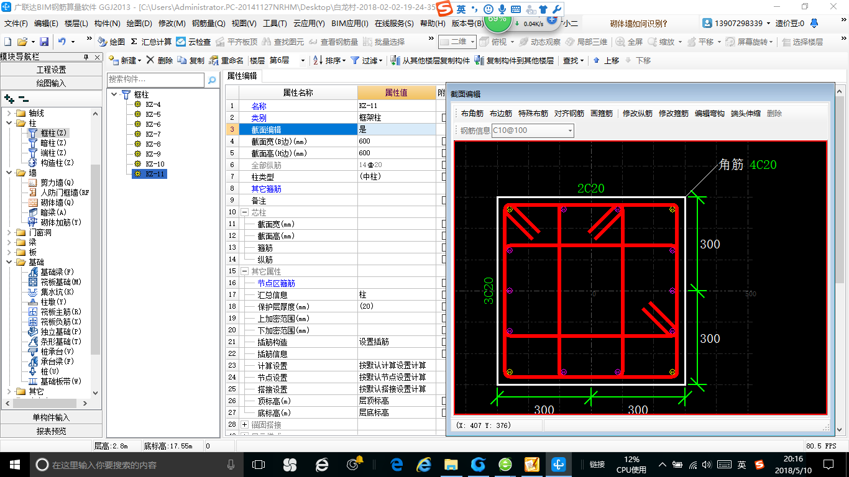
Task: Click 从其他楼层复制构件 icon
Action: click(395, 60)
